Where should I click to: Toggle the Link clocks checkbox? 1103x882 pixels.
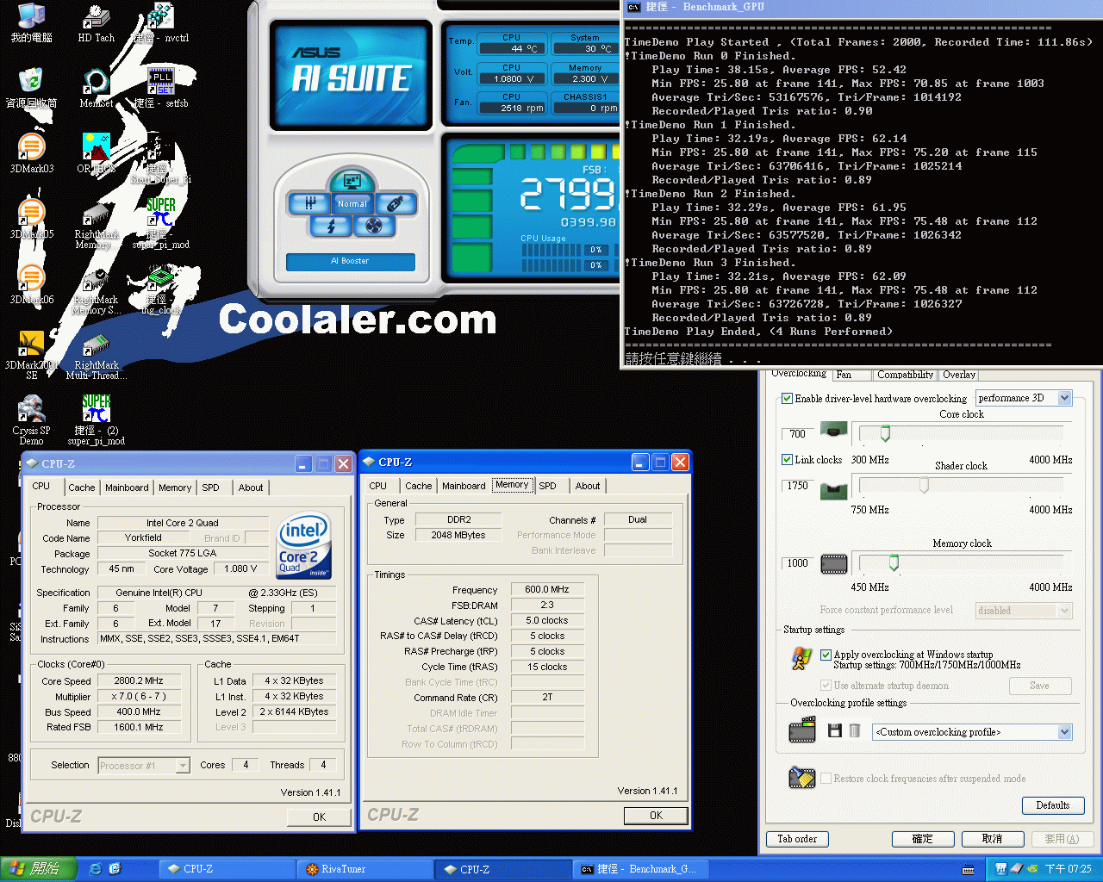pos(787,460)
